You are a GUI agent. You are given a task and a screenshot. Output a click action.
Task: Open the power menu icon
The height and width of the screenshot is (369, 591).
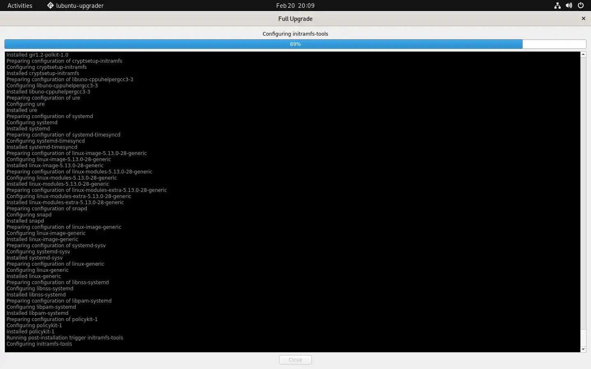point(581,5)
